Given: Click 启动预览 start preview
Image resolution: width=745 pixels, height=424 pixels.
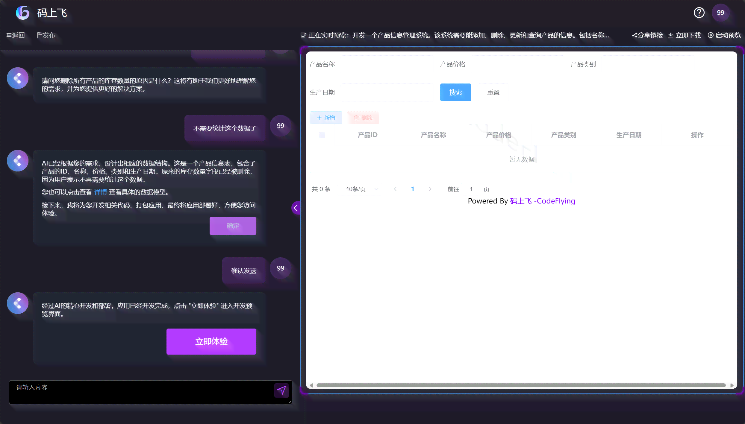Looking at the screenshot, I should tap(724, 35).
